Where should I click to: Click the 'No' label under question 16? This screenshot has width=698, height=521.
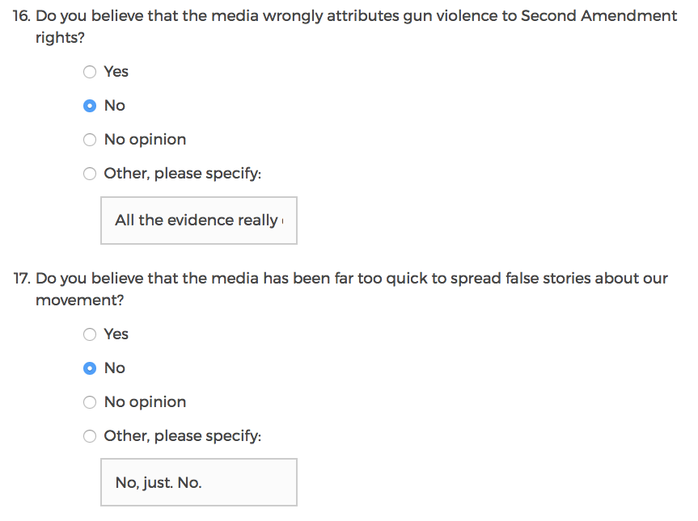pyautogui.click(x=115, y=106)
